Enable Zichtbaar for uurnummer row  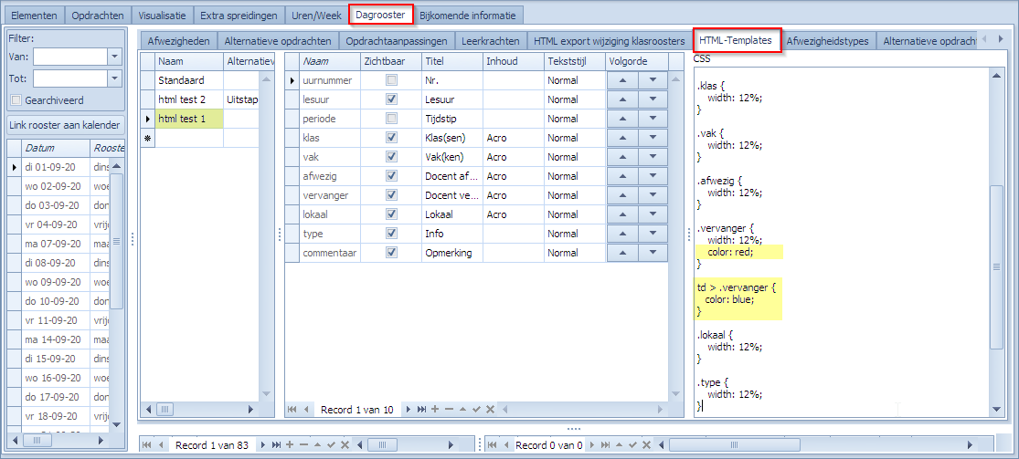click(391, 80)
